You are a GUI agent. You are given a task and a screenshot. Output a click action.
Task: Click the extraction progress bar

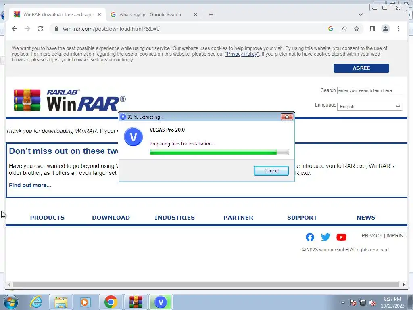(x=219, y=152)
